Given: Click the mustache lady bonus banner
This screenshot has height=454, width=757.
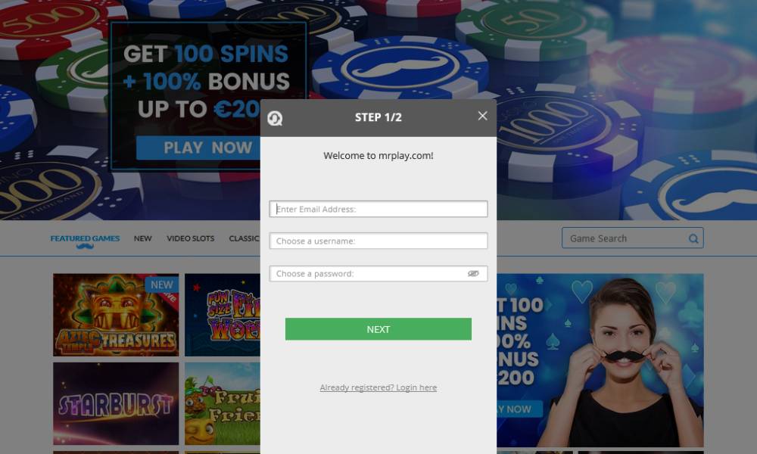Looking at the screenshot, I should tap(600, 360).
